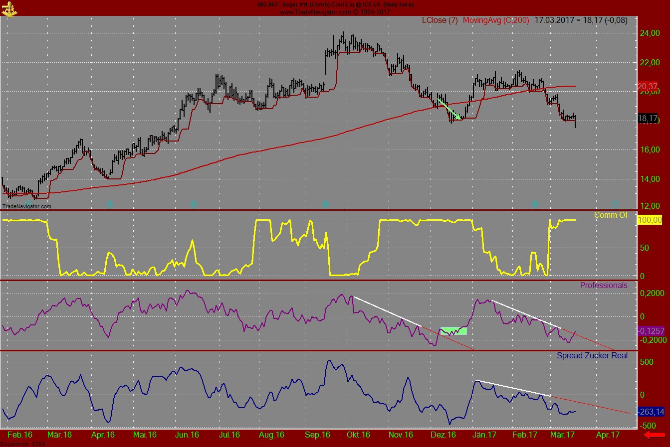Click the green highlighted rectangle in Professionals pane
The width and height of the screenshot is (670, 447).
click(453, 330)
